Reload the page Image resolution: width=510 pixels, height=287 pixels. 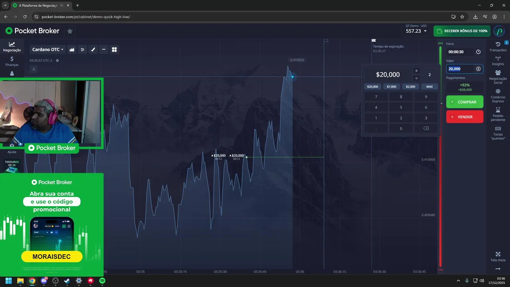(25, 17)
